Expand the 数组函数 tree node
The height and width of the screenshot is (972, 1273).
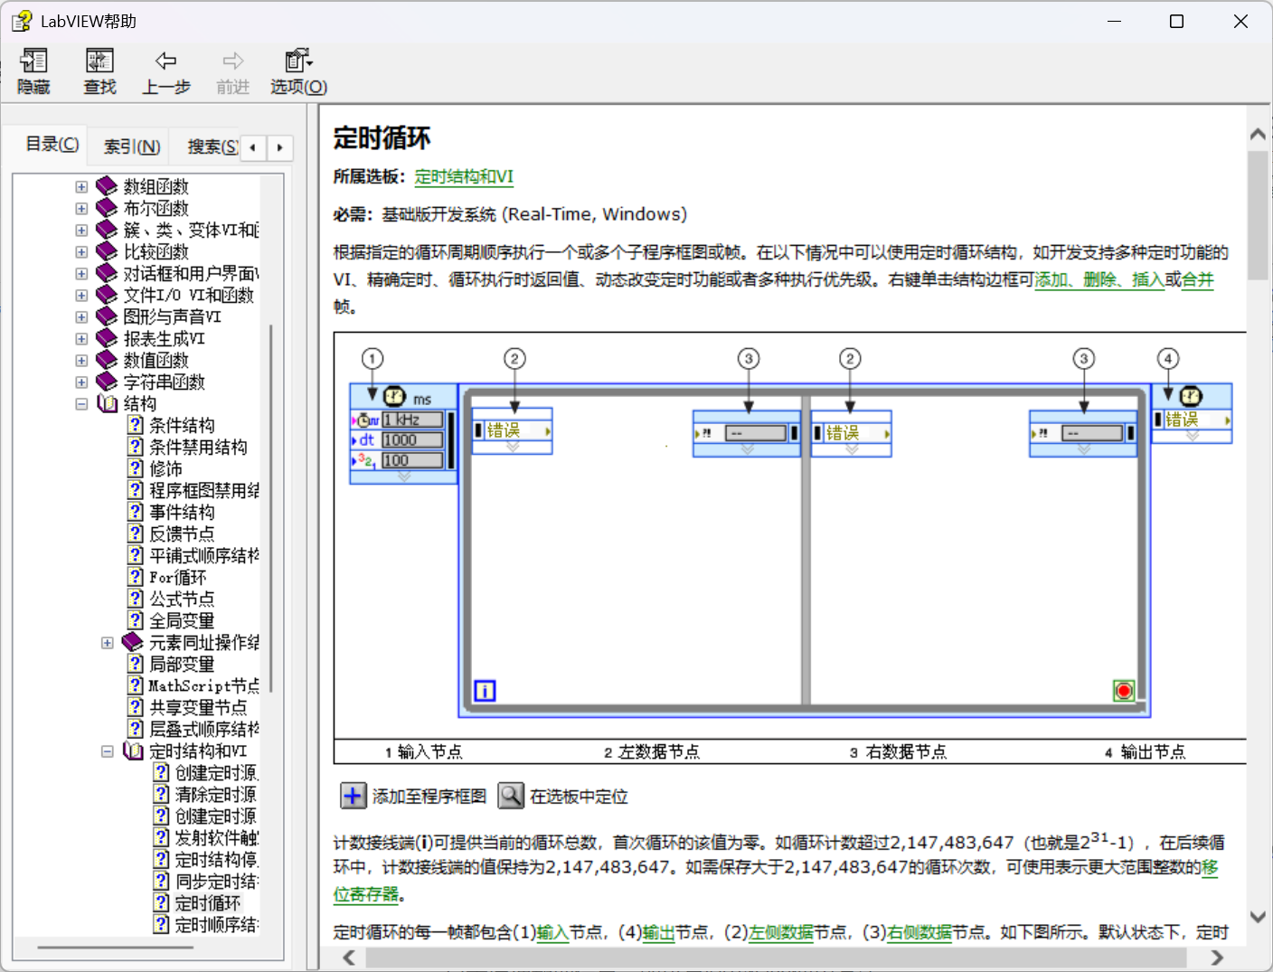pos(81,187)
